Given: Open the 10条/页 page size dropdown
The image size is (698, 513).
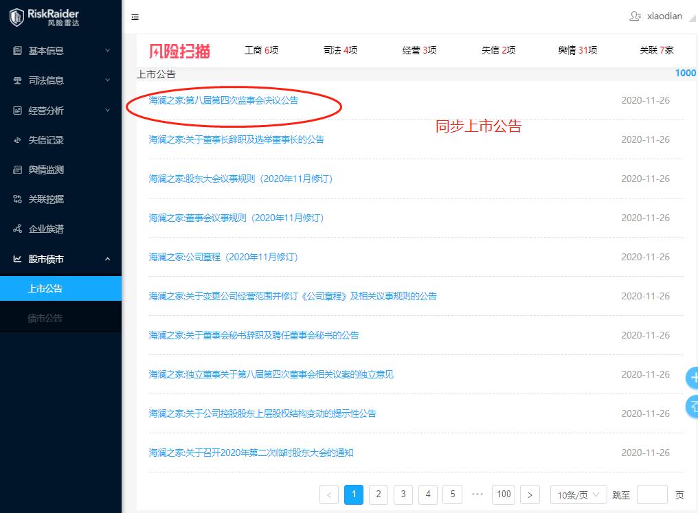Looking at the screenshot, I should [x=578, y=494].
